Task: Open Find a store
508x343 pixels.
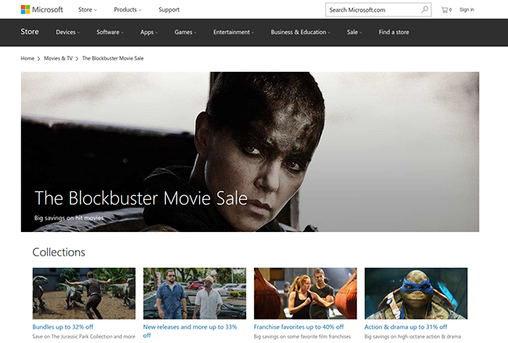Action: click(394, 32)
